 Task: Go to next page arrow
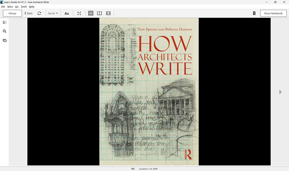click(280, 92)
